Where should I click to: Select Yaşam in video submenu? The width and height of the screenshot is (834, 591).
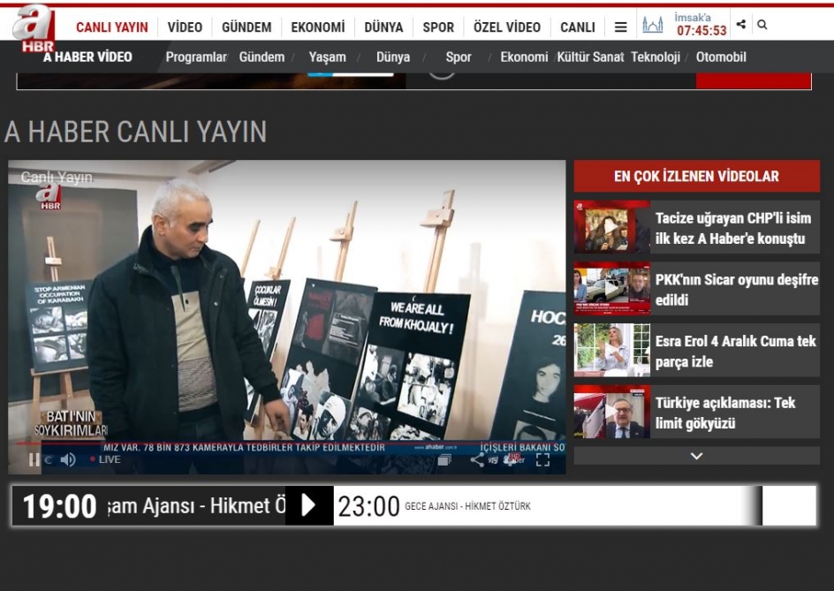(327, 57)
